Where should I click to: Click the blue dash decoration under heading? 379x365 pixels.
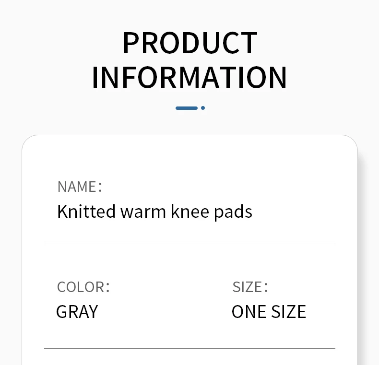point(187,108)
